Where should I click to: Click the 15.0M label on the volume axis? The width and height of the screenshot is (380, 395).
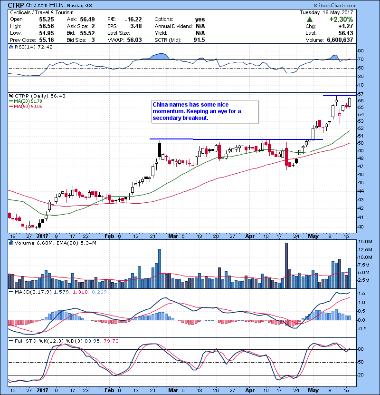(365, 242)
